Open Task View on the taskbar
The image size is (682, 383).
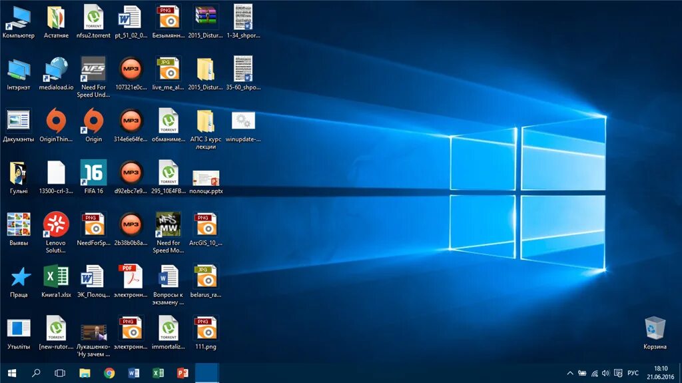click(60, 373)
